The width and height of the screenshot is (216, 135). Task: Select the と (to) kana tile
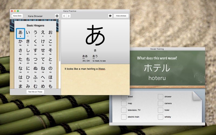[50, 60]
